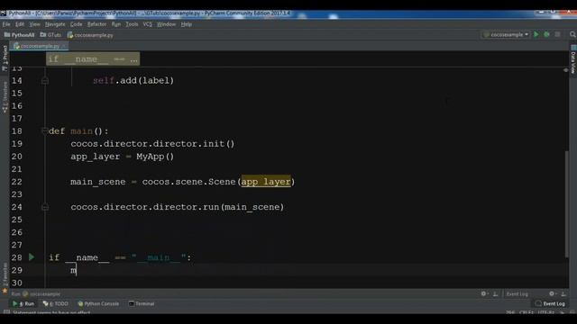Click the gray stop button in toolbar
577x324 pixels.
click(558, 34)
